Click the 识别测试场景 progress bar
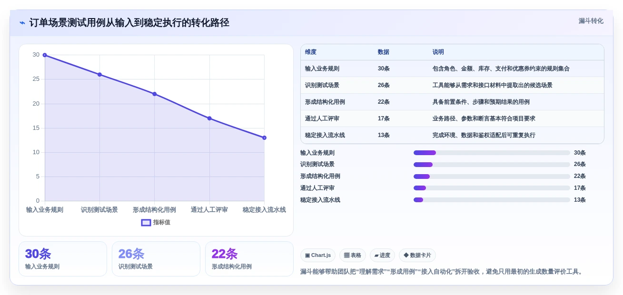The height and width of the screenshot is (295, 623). pyautogui.click(x=492, y=165)
